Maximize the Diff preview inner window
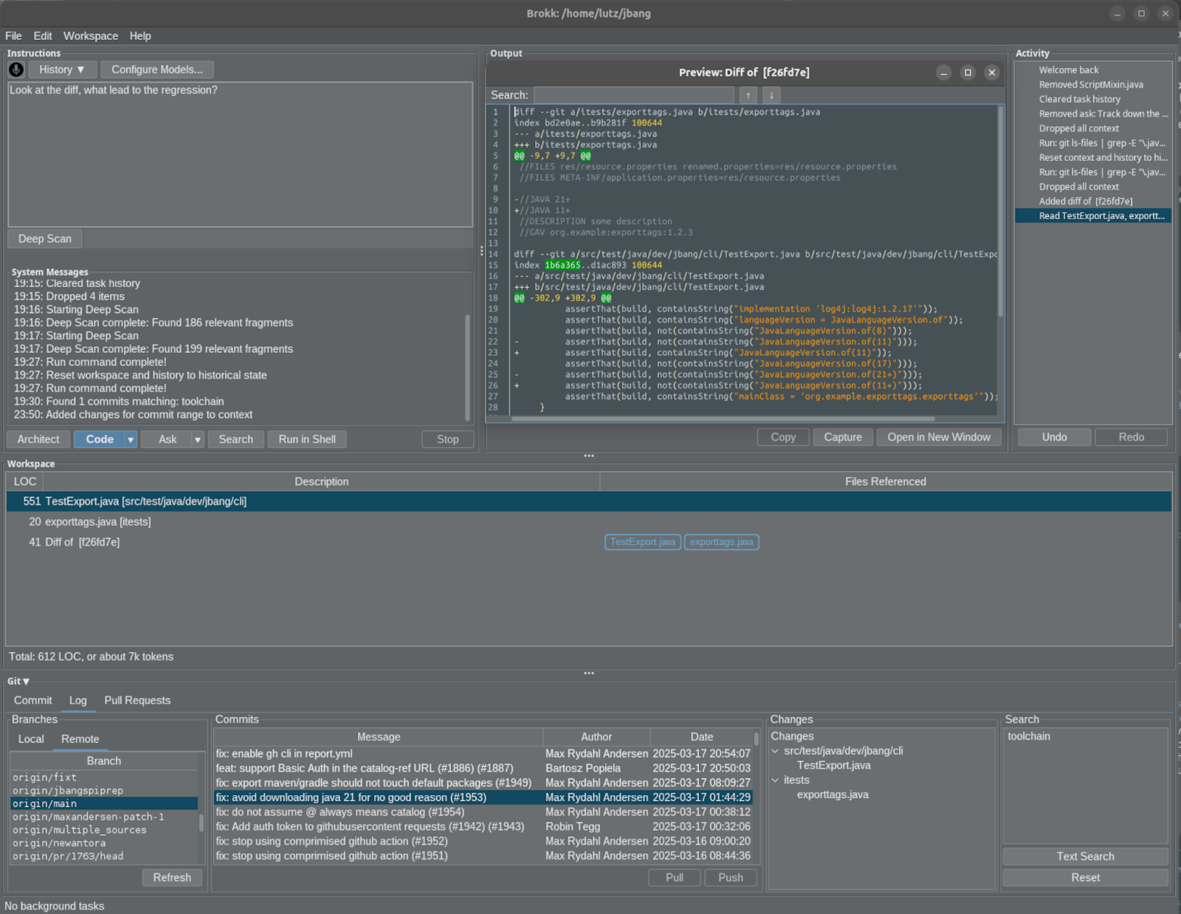 pyautogui.click(x=968, y=72)
